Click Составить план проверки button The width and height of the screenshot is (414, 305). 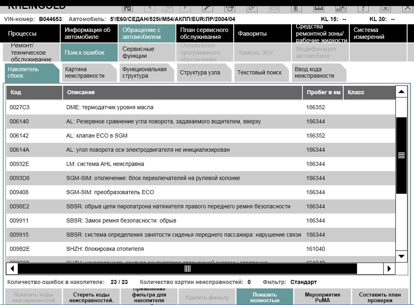[x=380, y=297]
